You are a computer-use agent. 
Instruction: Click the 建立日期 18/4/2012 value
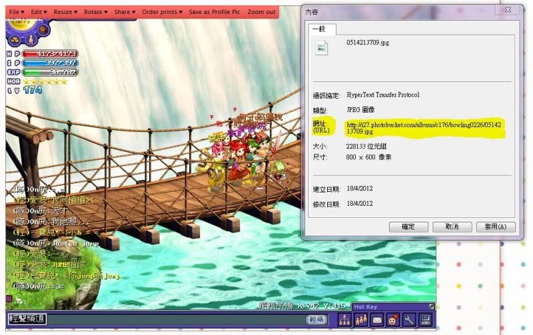[360, 188]
